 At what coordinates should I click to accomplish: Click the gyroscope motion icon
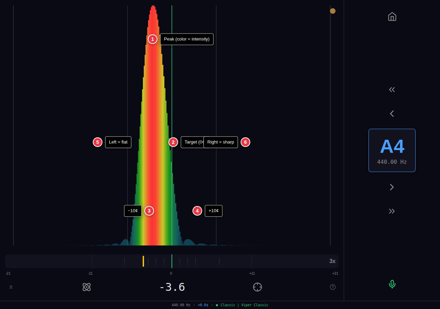click(x=86, y=287)
